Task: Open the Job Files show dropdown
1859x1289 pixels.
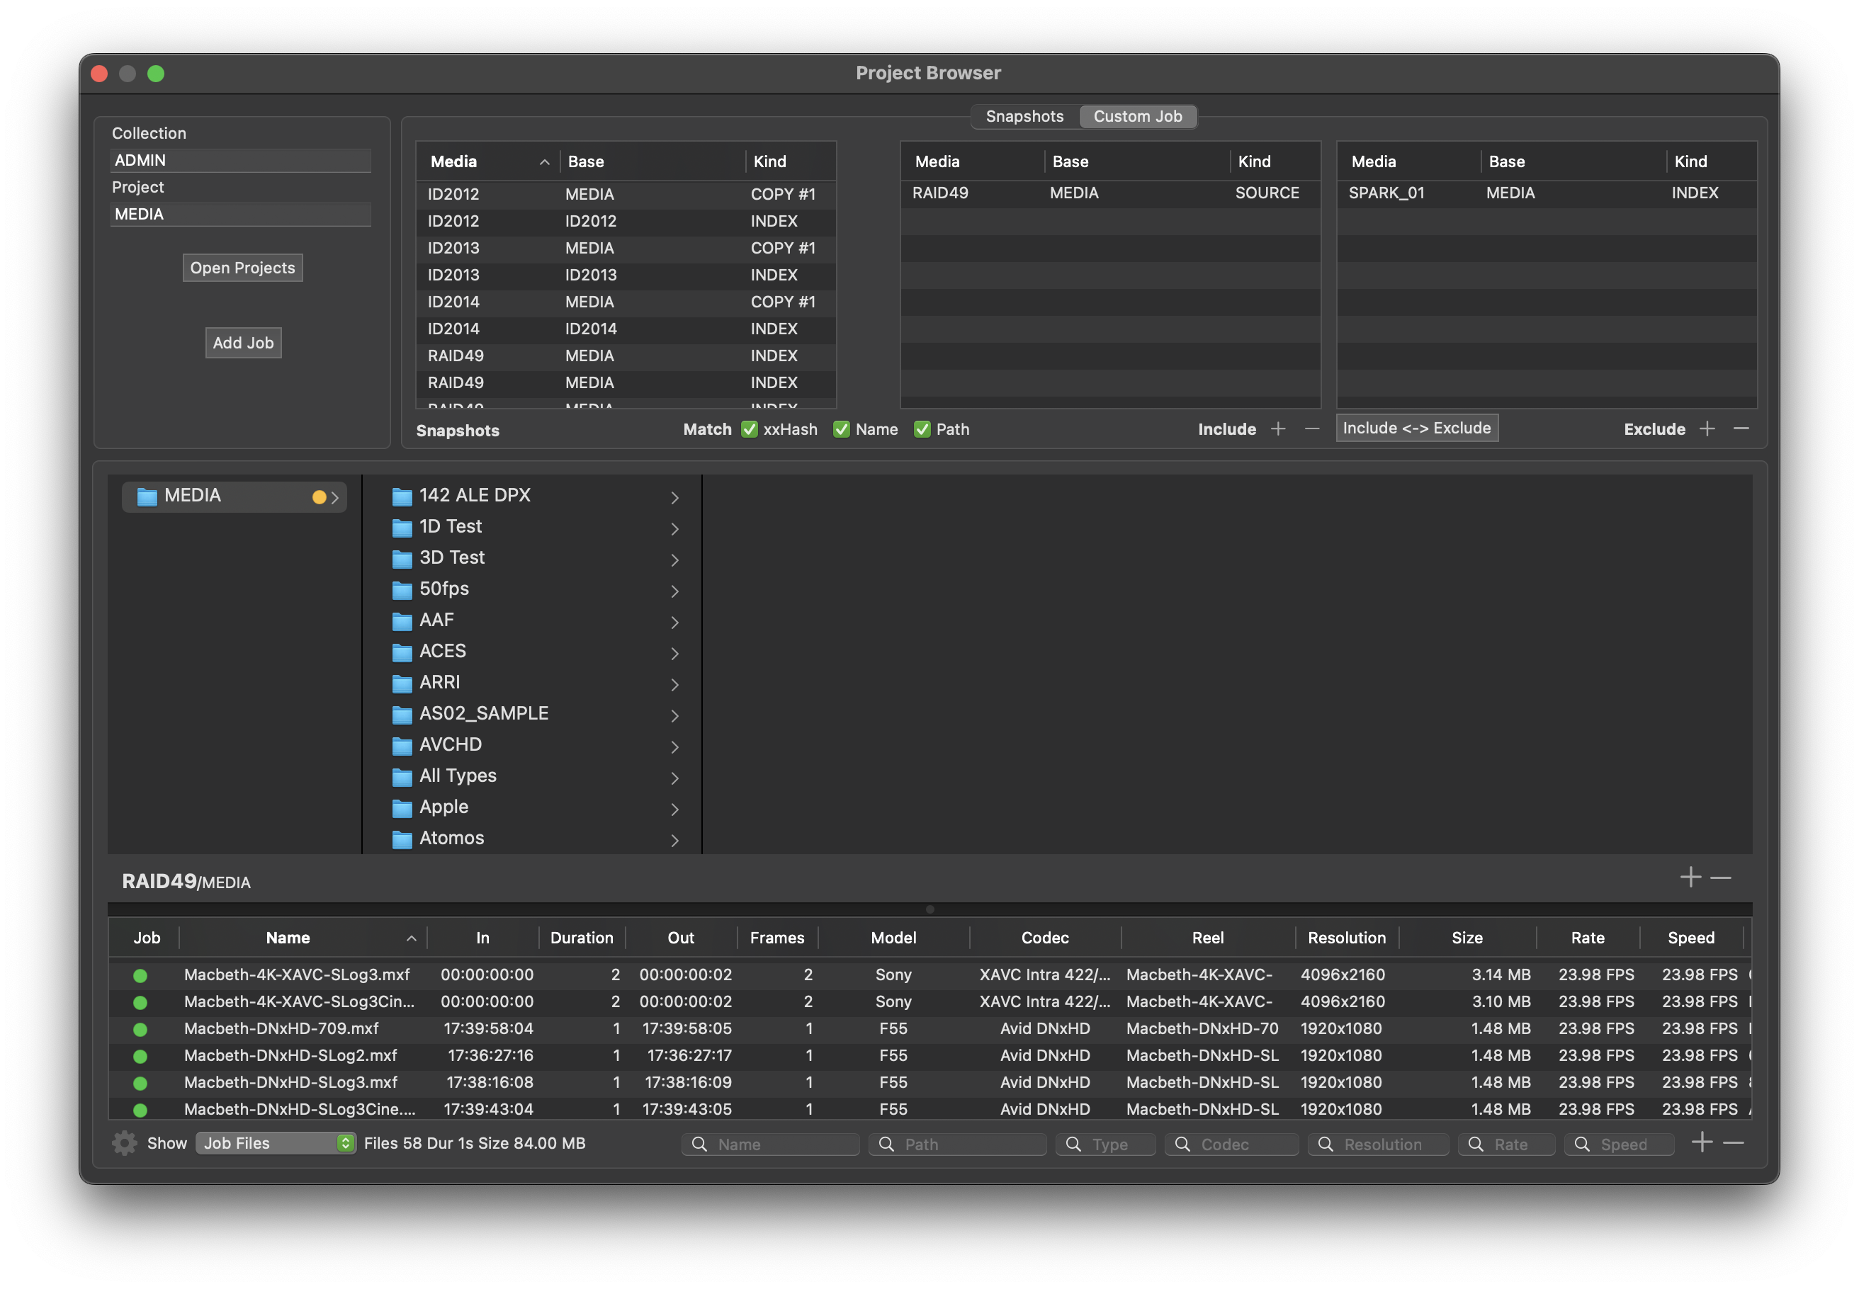Action: 276,1143
